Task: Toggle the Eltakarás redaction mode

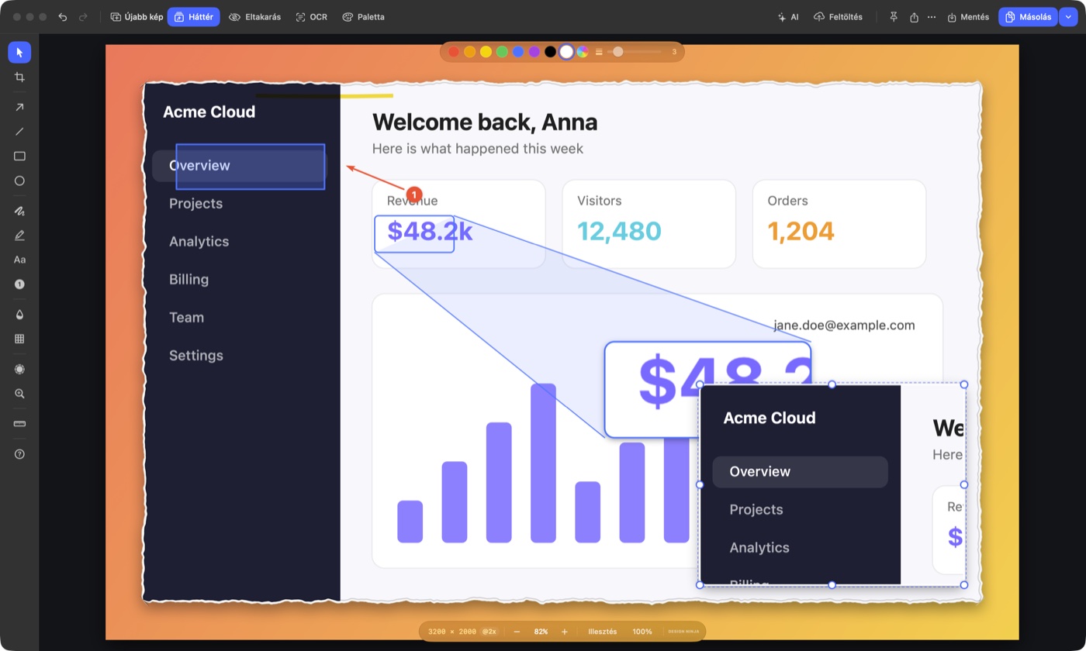Action: [255, 17]
